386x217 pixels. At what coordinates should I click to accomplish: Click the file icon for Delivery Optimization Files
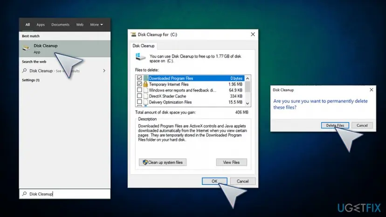146,102
